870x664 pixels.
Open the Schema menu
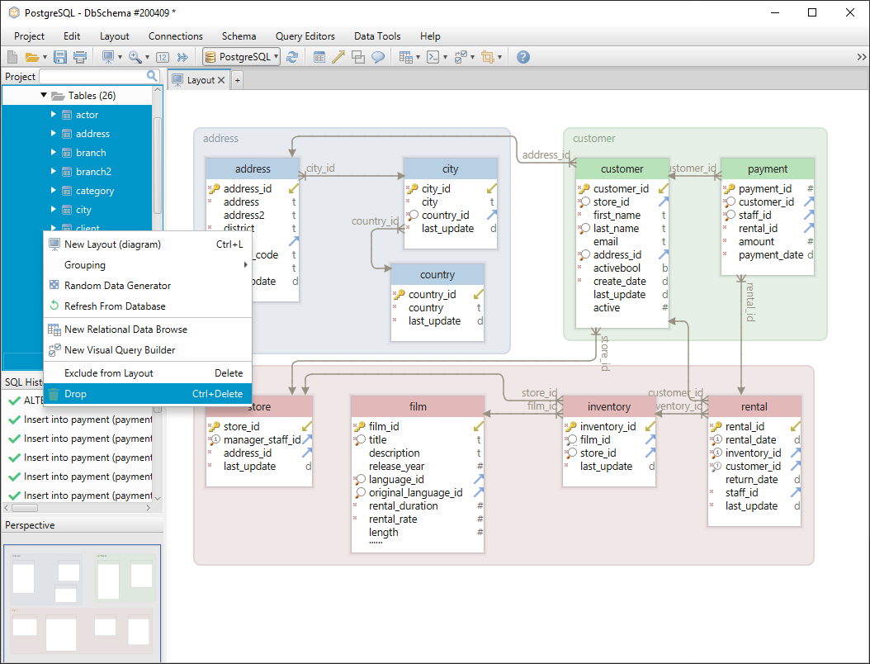click(239, 36)
